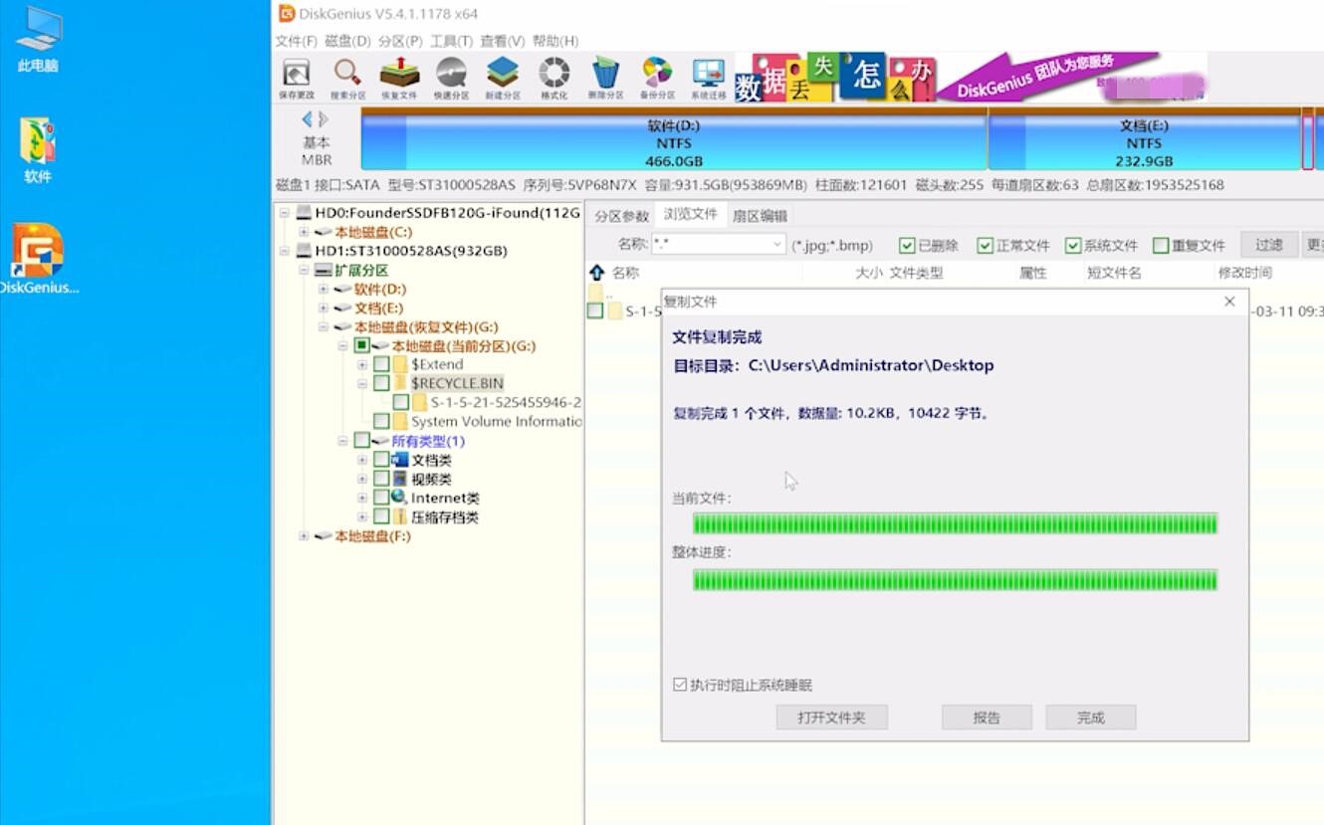
Task: Click the 完成 button in dialog
Action: pos(1090,718)
